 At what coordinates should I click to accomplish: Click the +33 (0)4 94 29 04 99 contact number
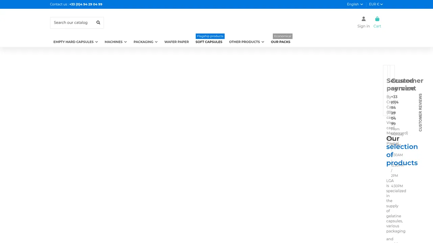[x=86, y=4]
